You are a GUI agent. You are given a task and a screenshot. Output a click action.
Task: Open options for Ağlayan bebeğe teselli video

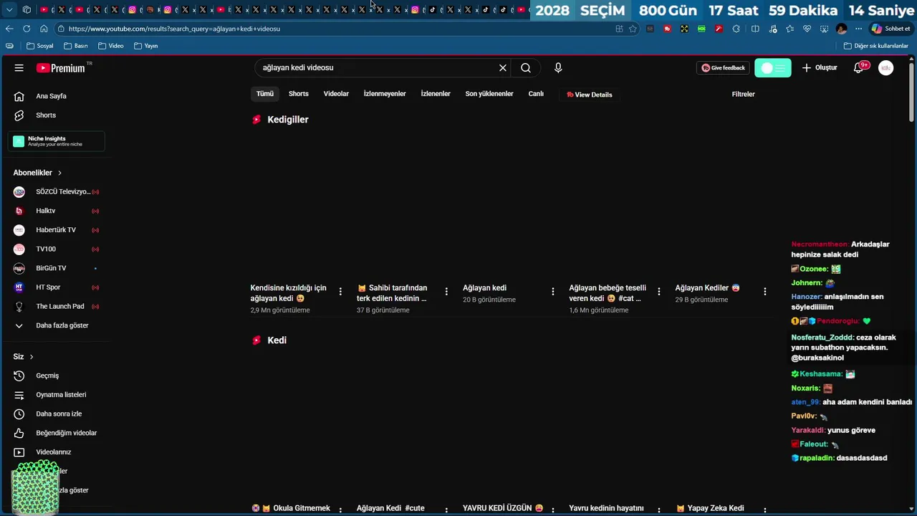pyautogui.click(x=658, y=292)
